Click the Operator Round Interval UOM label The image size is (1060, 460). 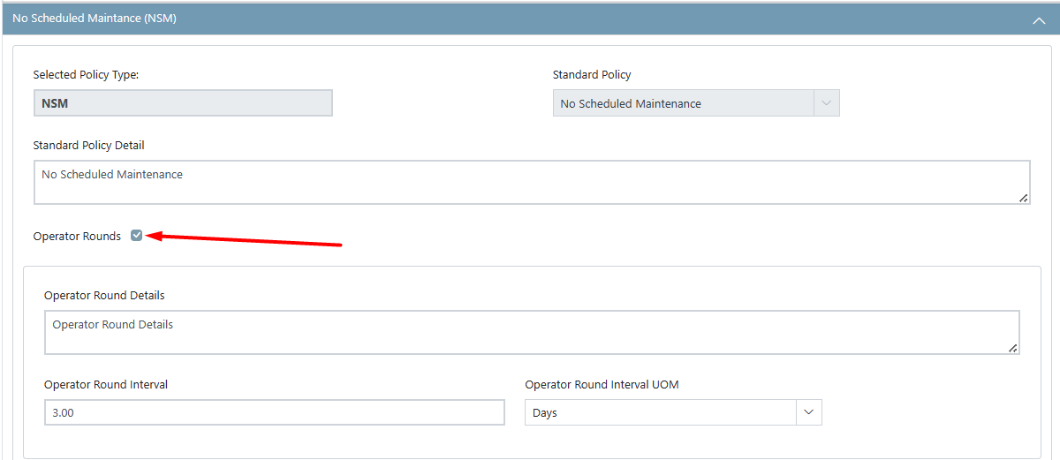602,384
